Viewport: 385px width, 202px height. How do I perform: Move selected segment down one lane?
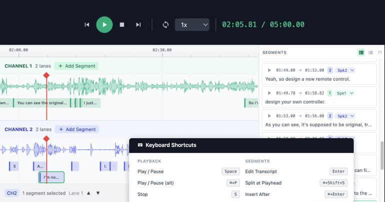[98, 193]
